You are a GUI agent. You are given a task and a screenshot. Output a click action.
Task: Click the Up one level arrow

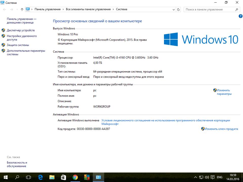tap(22, 9)
